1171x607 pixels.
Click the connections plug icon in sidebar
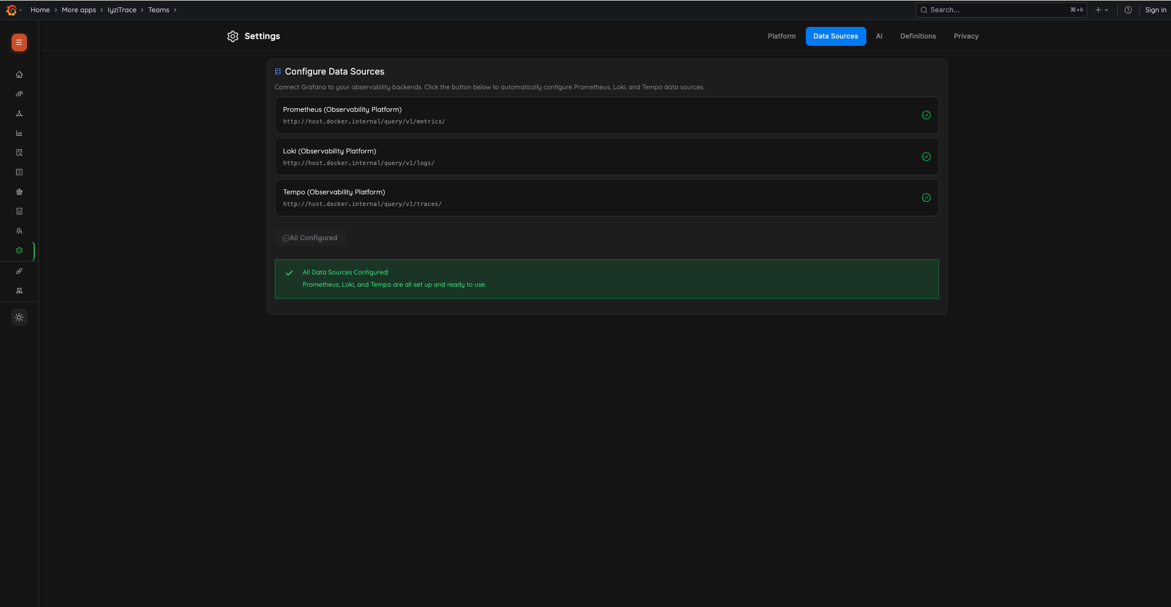pyautogui.click(x=19, y=271)
